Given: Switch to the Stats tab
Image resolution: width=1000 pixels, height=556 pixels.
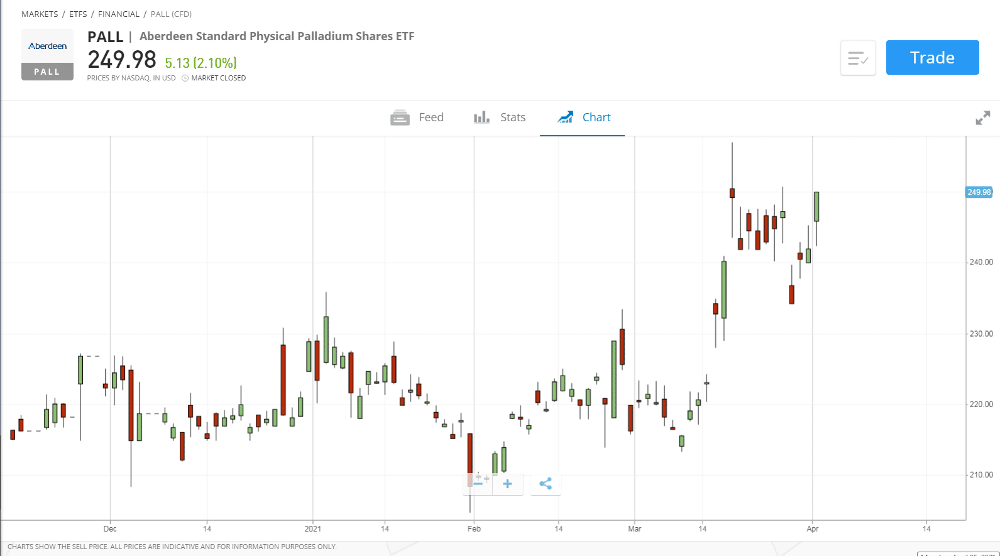Looking at the screenshot, I should pos(500,117).
